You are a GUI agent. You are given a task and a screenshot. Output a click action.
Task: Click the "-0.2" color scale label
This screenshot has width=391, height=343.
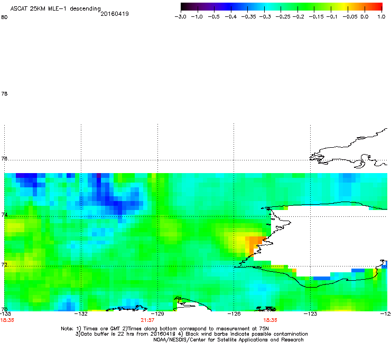[298, 17]
